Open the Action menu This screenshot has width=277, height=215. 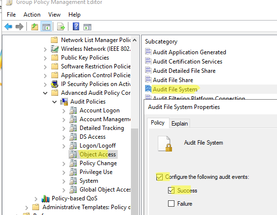(32, 15)
